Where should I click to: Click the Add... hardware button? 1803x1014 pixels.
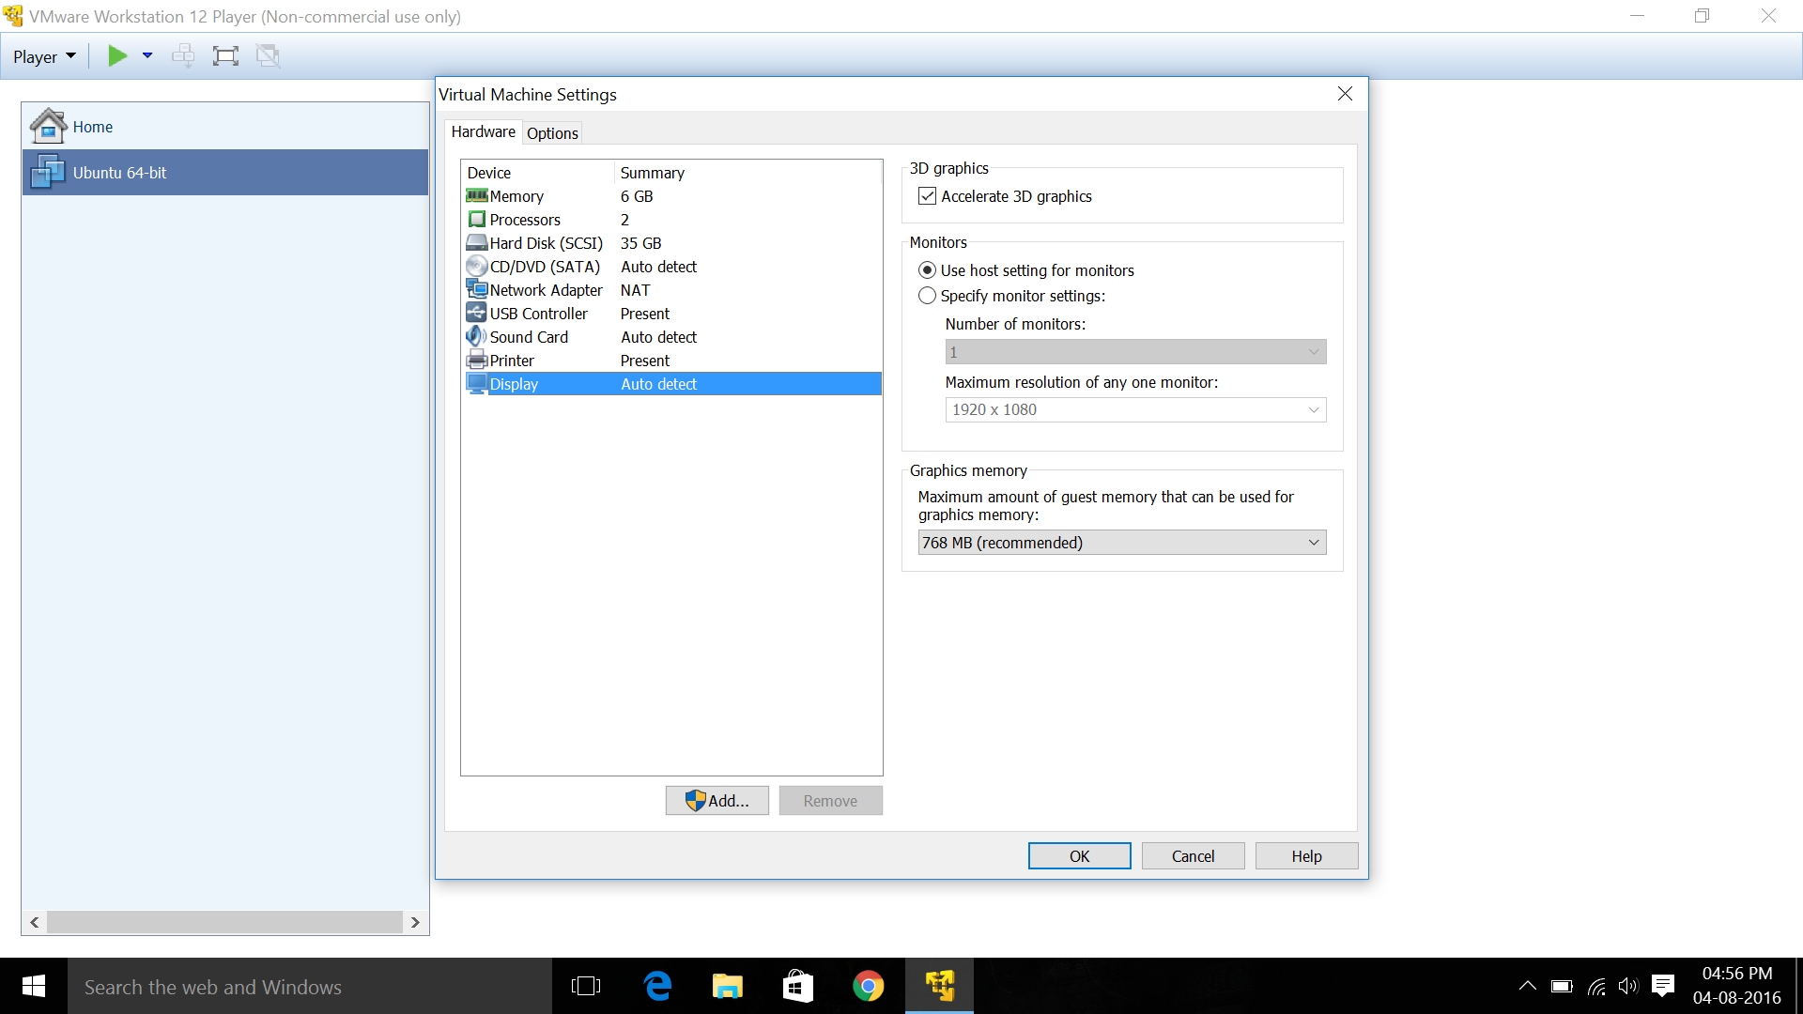pyautogui.click(x=717, y=801)
